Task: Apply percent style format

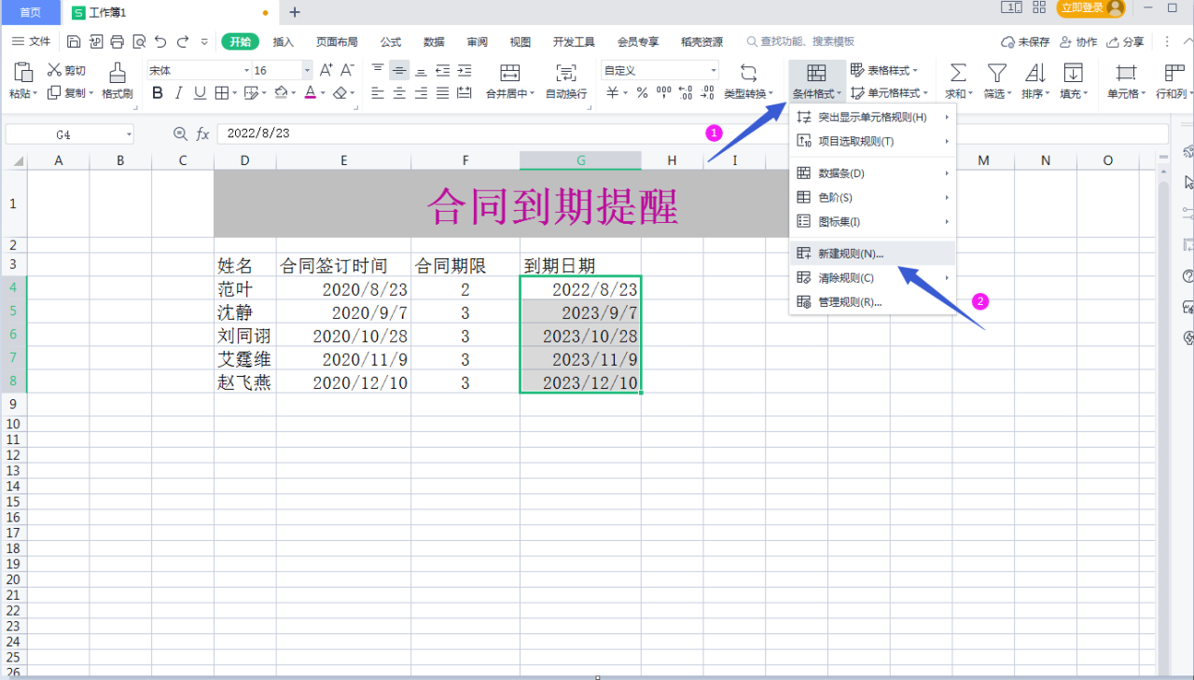Action: point(642,93)
